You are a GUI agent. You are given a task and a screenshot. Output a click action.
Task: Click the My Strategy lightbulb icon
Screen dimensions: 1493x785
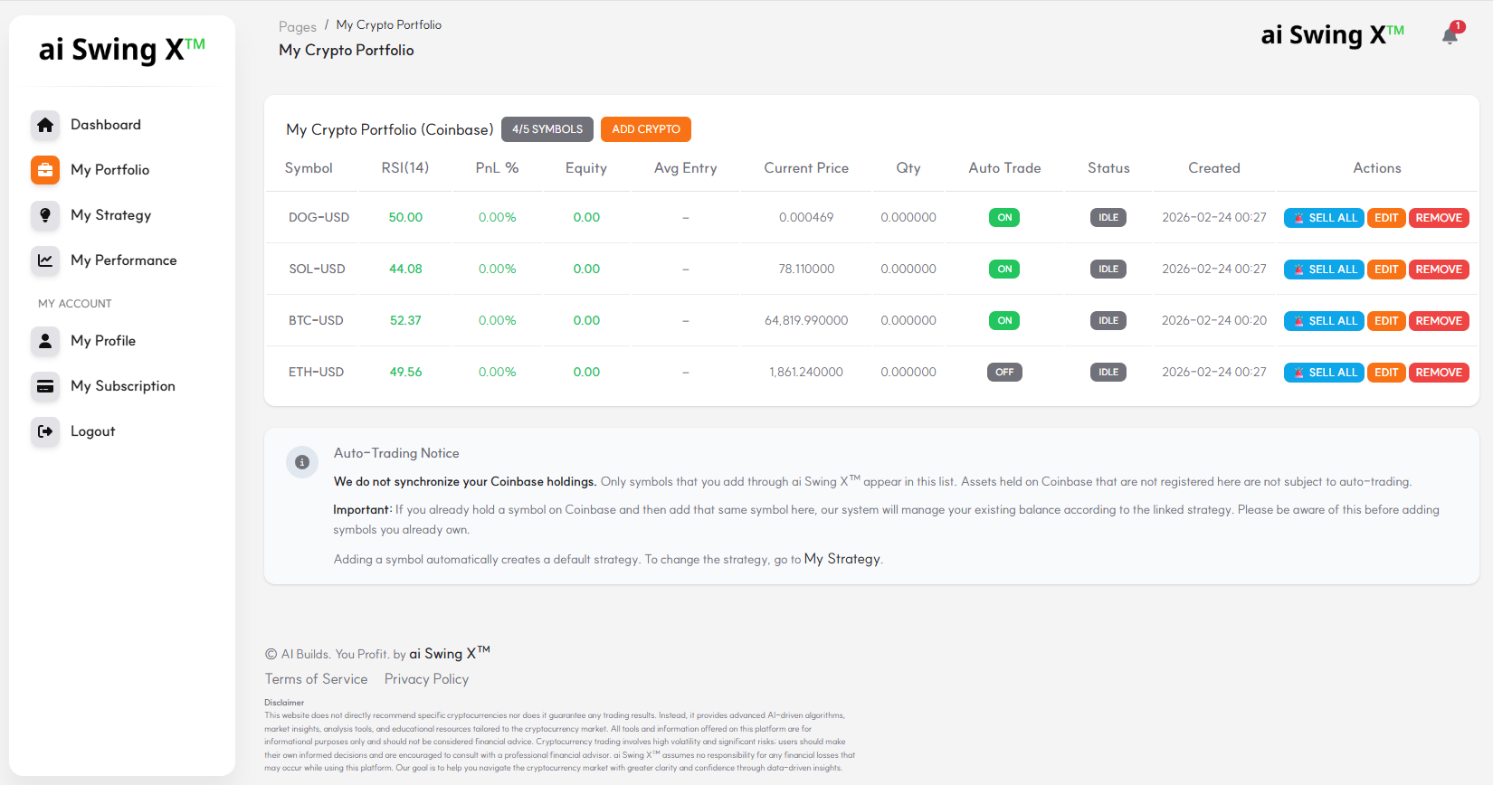(x=45, y=215)
